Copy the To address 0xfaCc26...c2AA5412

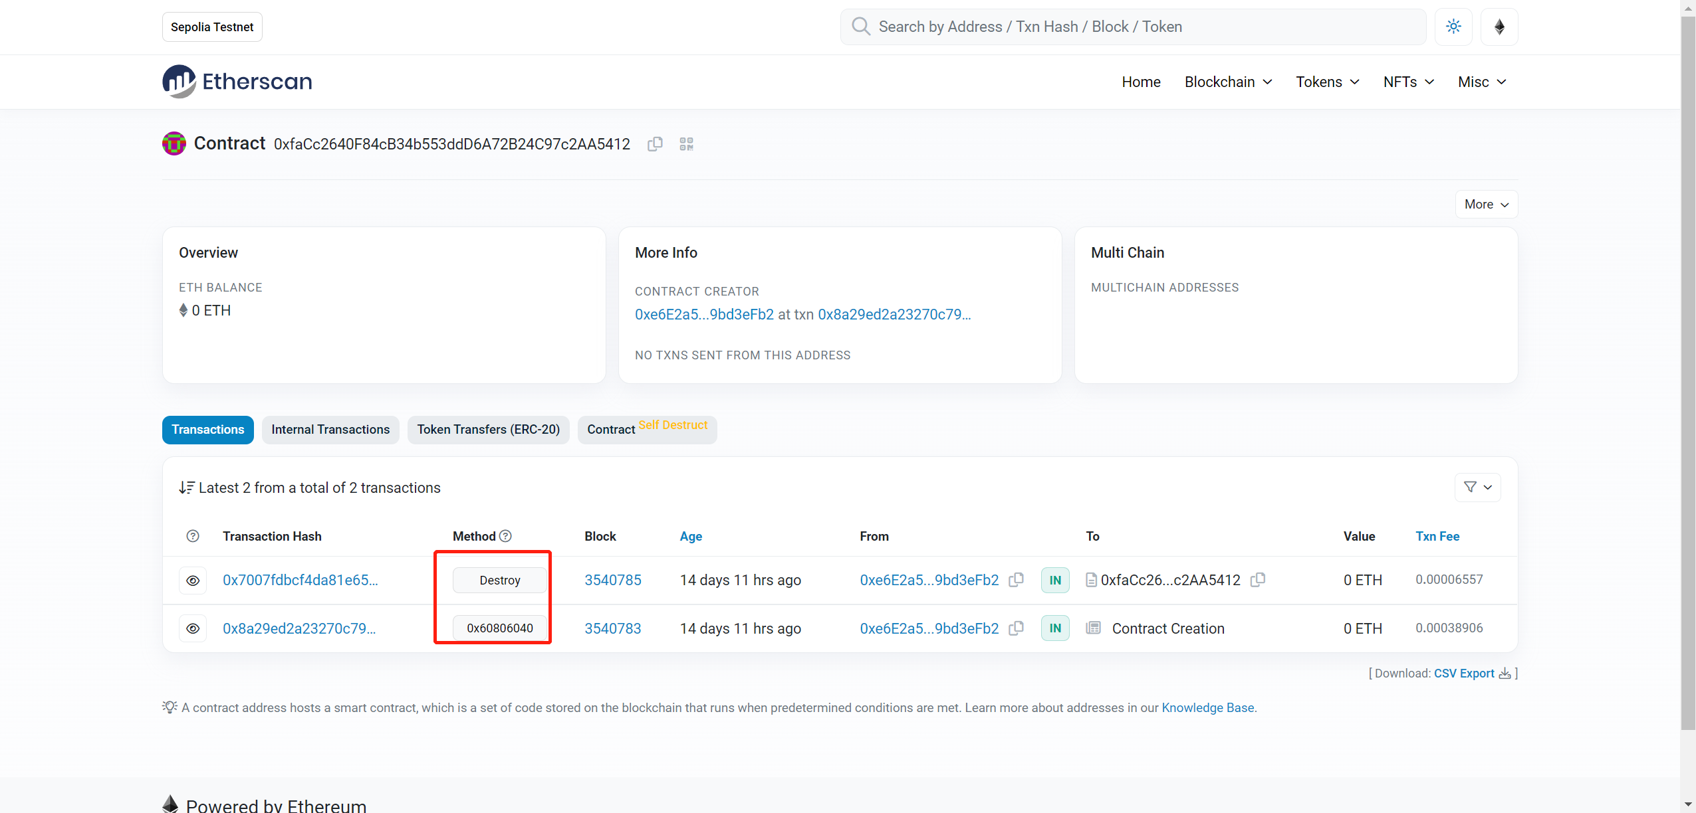tap(1257, 580)
